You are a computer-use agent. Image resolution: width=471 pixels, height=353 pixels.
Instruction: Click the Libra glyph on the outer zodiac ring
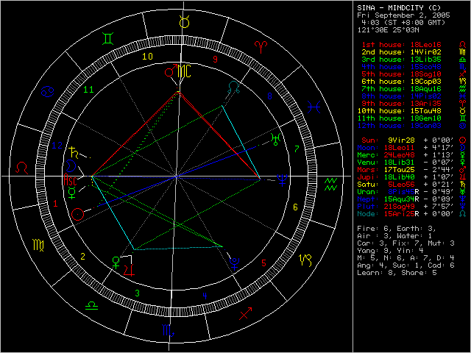point(91,306)
